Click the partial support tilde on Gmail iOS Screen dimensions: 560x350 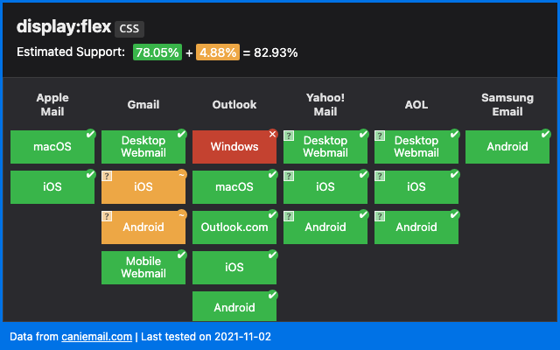click(x=181, y=174)
